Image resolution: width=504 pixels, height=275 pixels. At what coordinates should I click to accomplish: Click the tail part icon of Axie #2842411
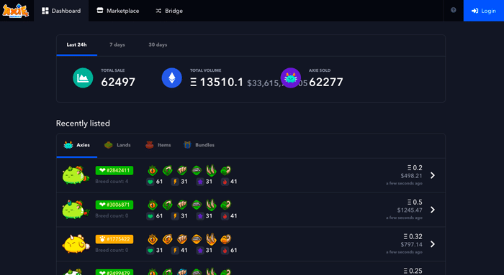226,170
